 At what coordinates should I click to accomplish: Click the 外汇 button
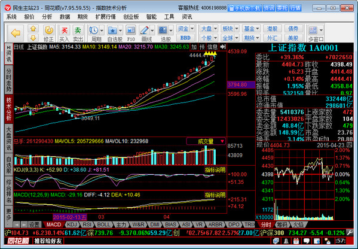(272, 38)
